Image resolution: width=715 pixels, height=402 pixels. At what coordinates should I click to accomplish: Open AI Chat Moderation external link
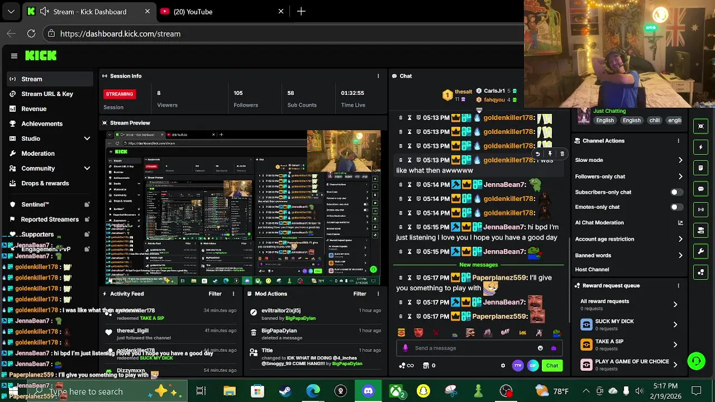coord(680,223)
